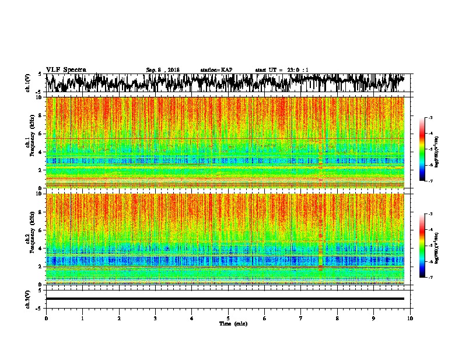Click the ch.2 frequency tick label "6"
This screenshot has width=462, height=357.
coord(40,230)
